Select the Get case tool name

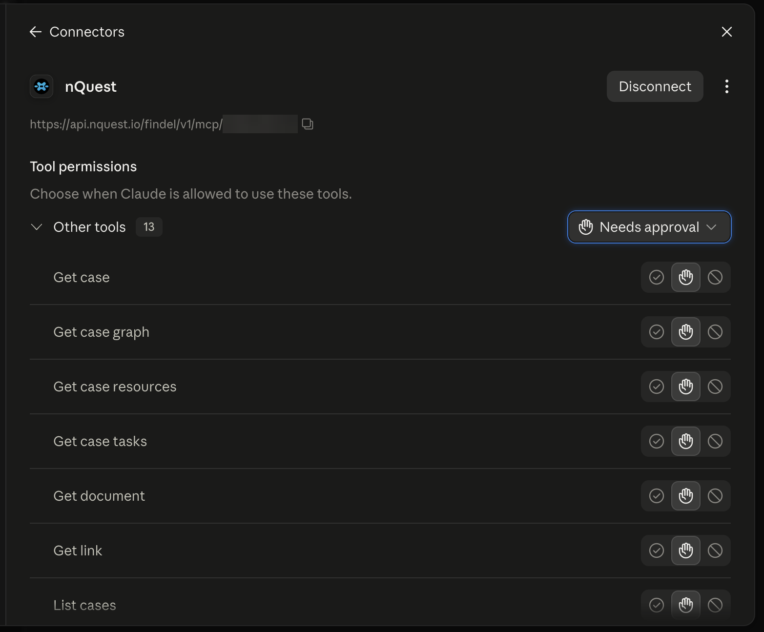pos(82,277)
